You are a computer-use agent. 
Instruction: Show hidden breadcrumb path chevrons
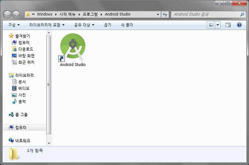coord(33,14)
